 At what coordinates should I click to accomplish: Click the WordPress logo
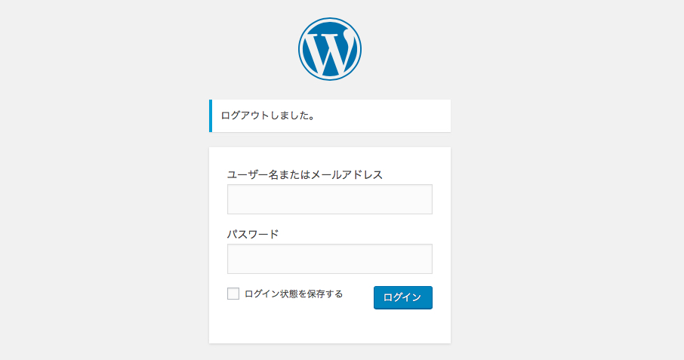coord(330,49)
